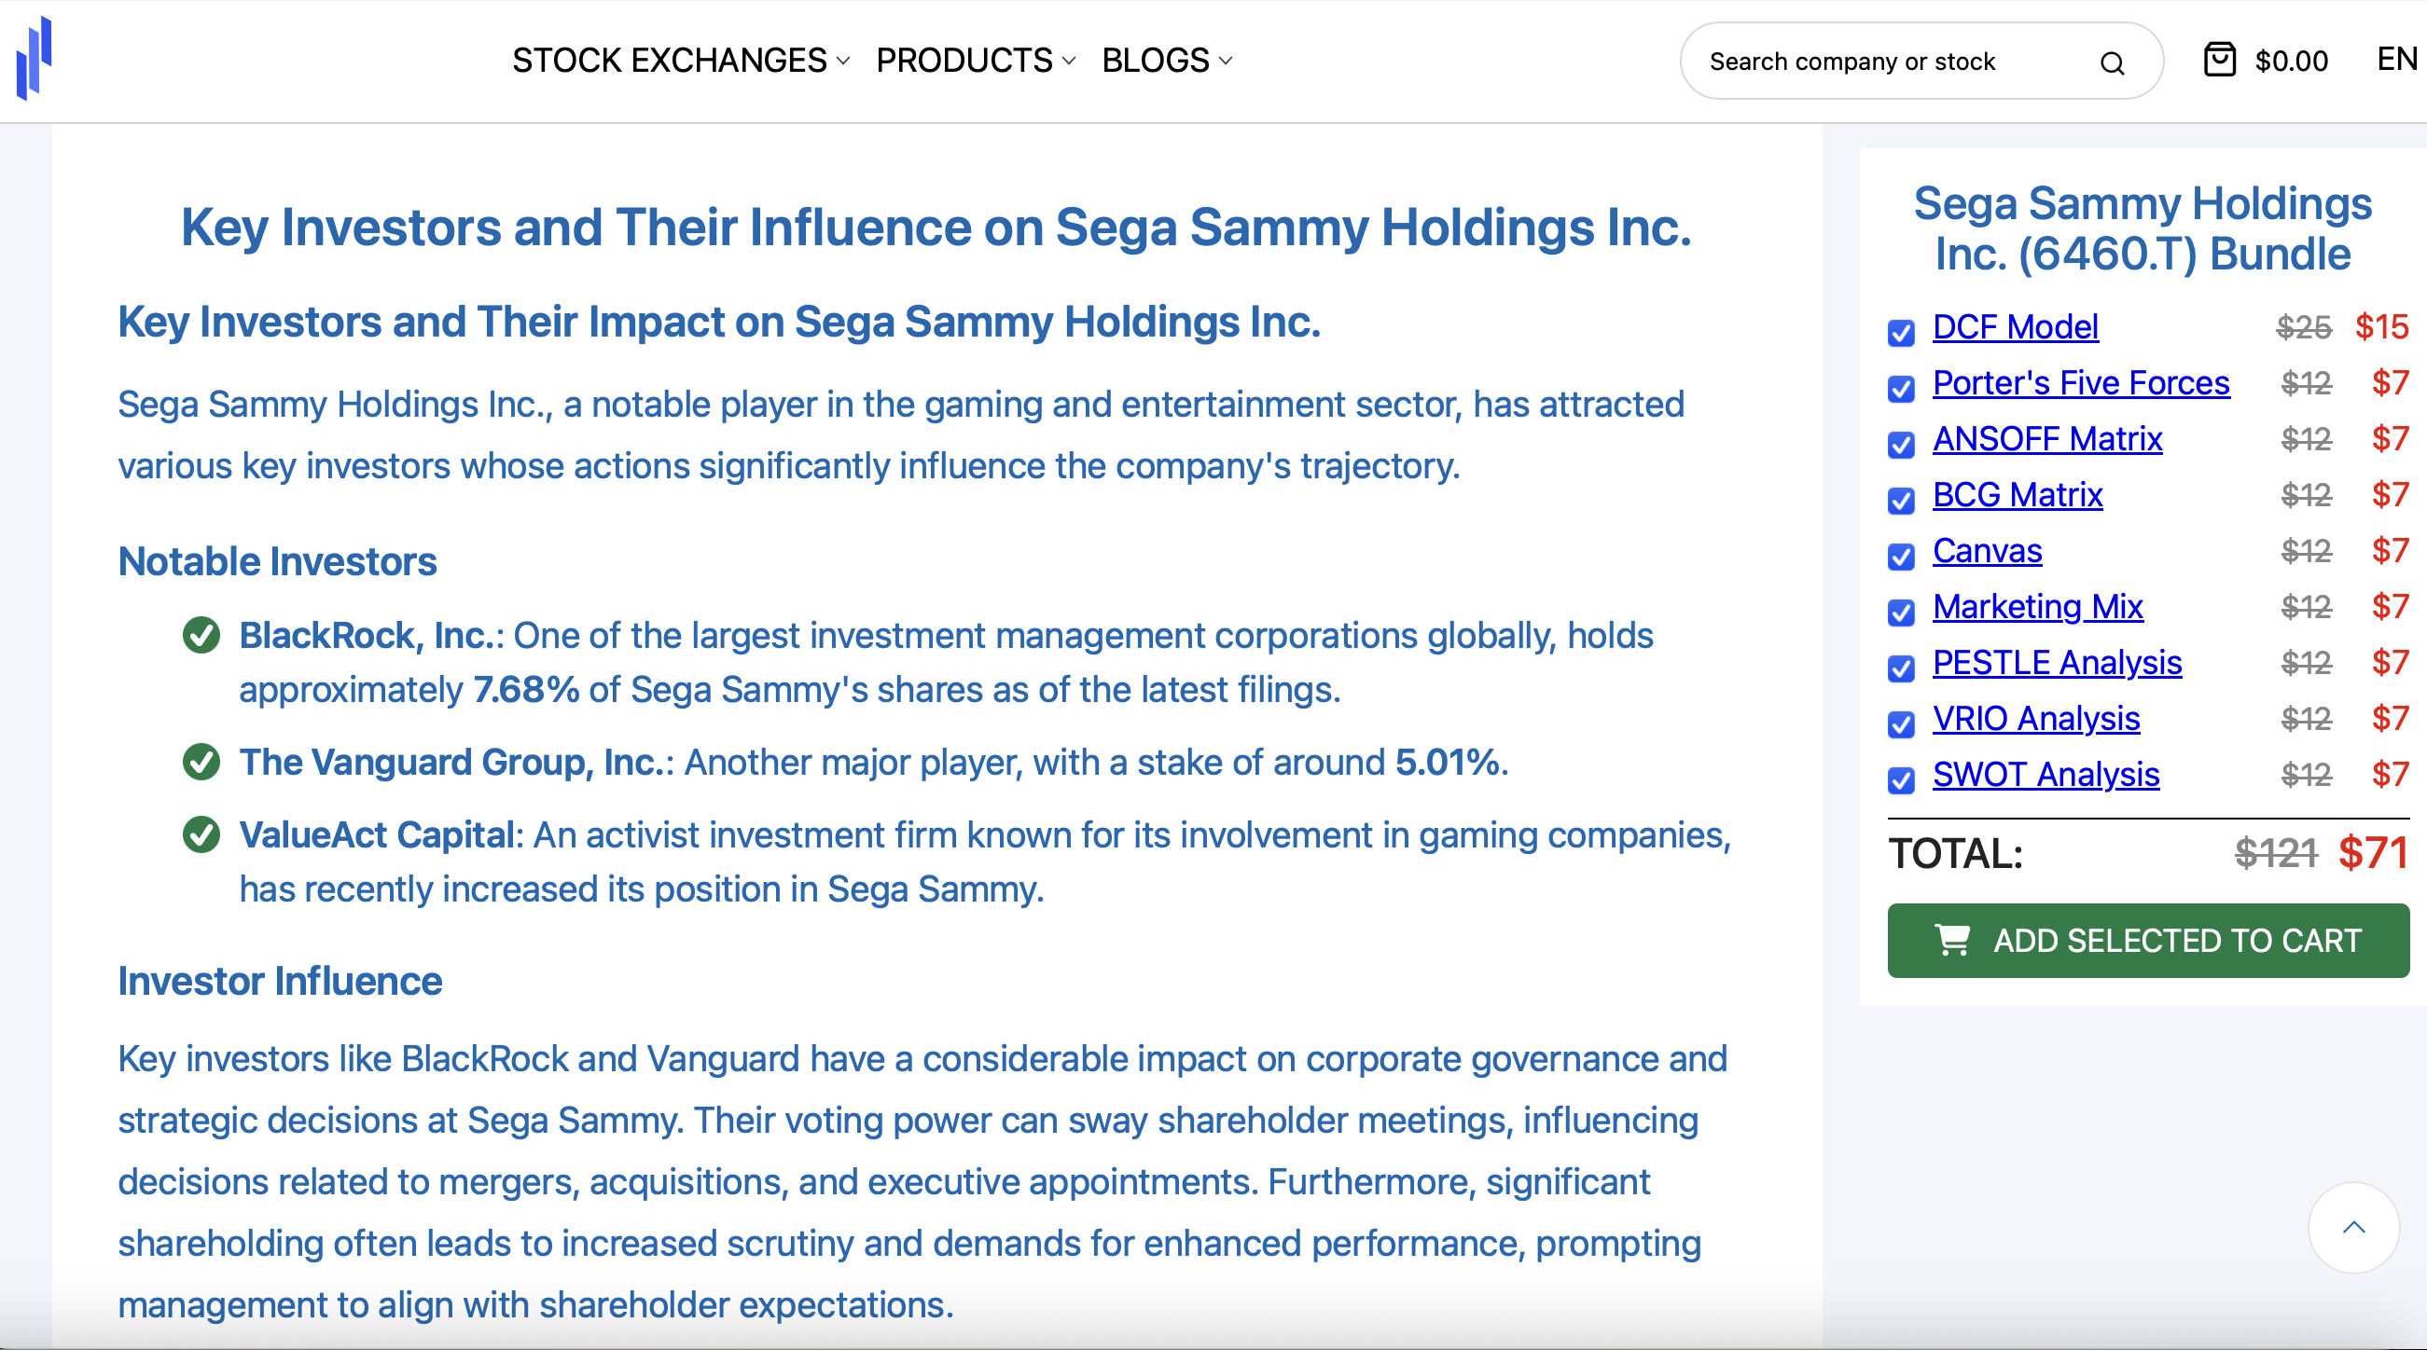Untick the Marketing Mix checkbox
2427x1350 pixels.
coord(1901,612)
